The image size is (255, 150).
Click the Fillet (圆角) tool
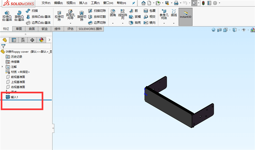pyautogui.click(x=113, y=13)
